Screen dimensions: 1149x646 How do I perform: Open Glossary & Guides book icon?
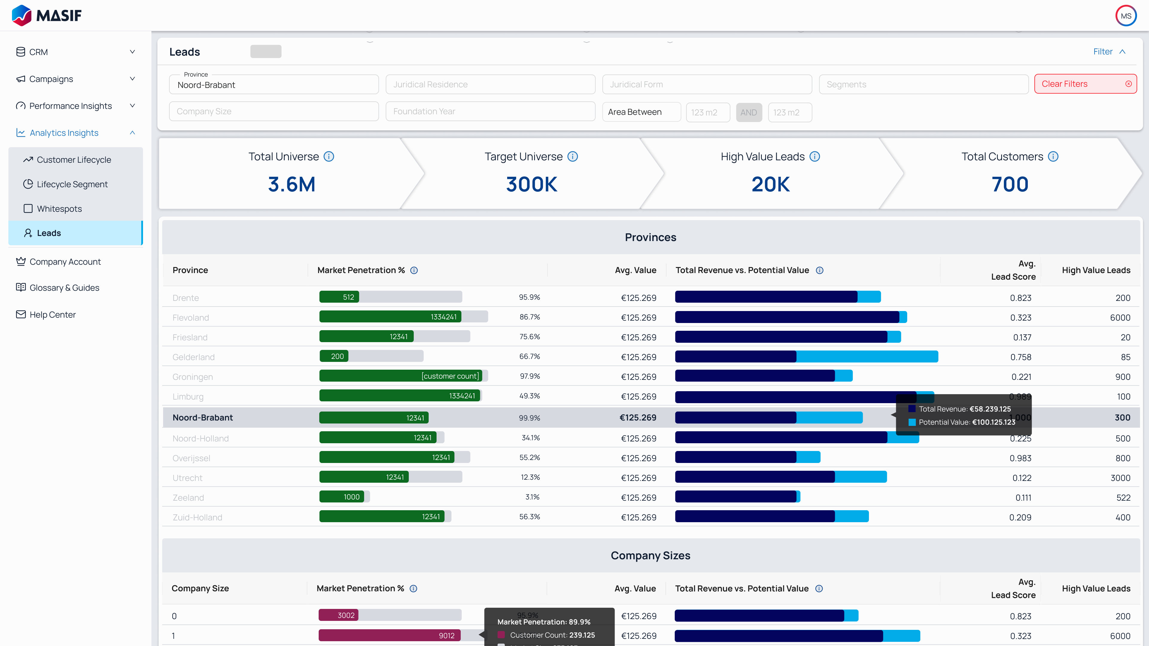[21, 287]
